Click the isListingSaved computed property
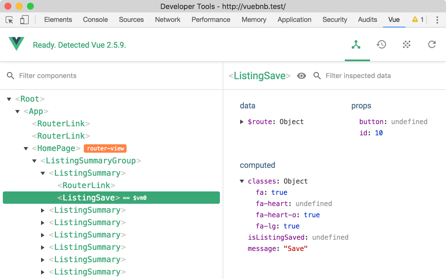The height and width of the screenshot is (279, 446). (298, 237)
